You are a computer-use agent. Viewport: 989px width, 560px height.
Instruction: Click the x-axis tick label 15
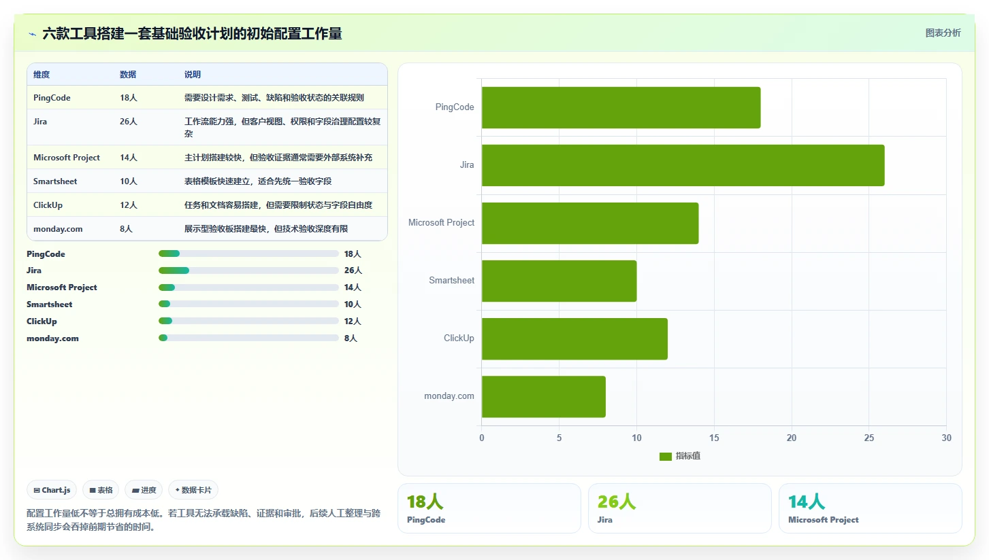coord(714,438)
